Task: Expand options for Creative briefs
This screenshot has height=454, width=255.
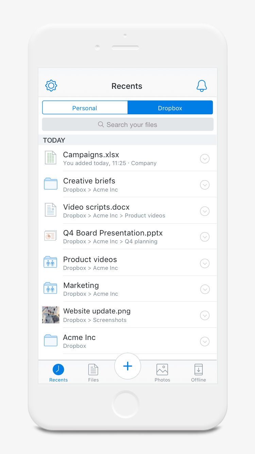Action: [x=205, y=185]
